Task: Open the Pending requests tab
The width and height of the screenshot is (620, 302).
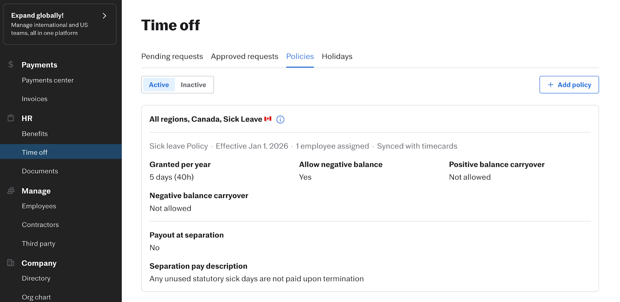Action: point(172,57)
